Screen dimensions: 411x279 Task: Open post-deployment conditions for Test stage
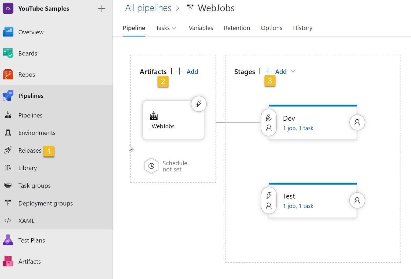pyautogui.click(x=357, y=200)
